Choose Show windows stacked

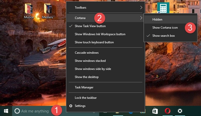click(106, 61)
